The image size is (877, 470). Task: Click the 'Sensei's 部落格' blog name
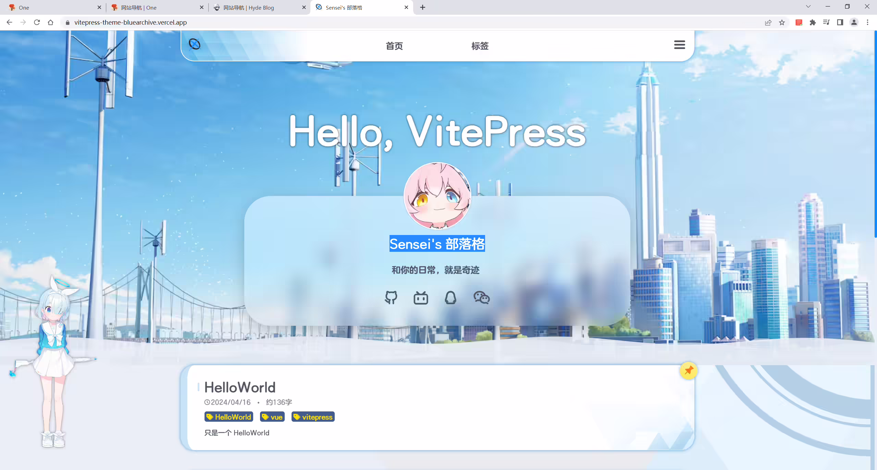tap(437, 244)
